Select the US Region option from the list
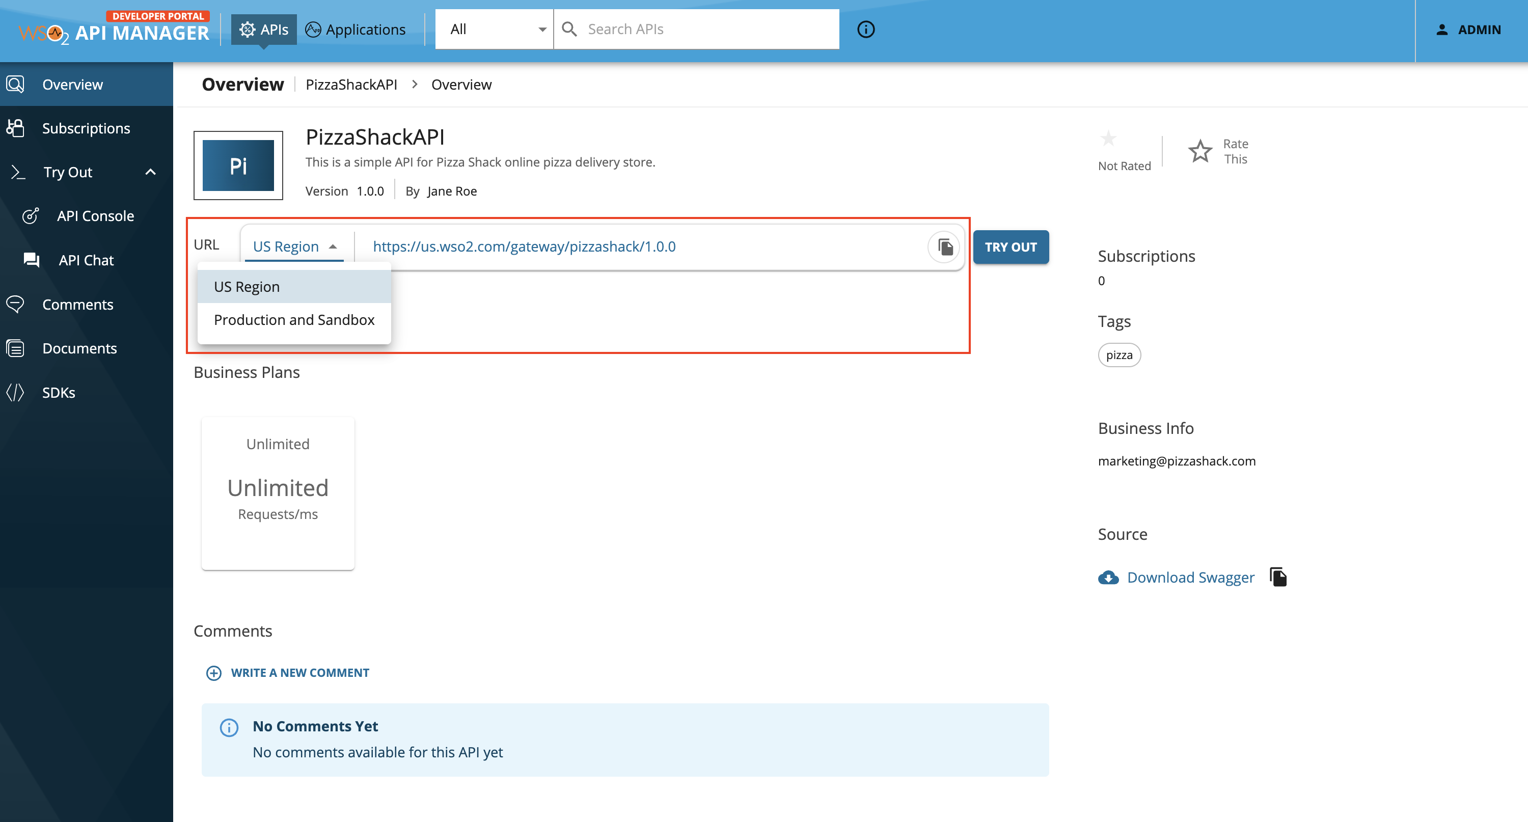The width and height of the screenshot is (1528, 822). 247,286
